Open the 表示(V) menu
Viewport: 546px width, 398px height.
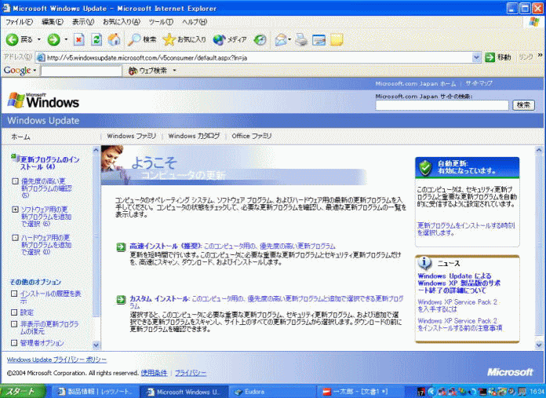pos(83,22)
